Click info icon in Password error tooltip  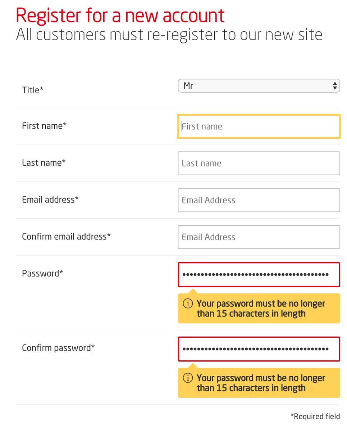(188, 303)
